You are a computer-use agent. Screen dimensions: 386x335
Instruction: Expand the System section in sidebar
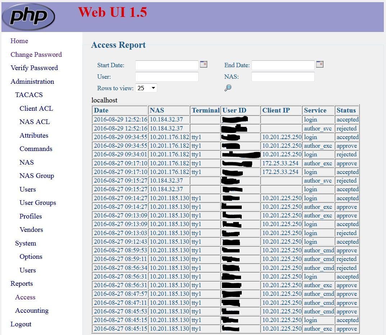click(x=25, y=243)
